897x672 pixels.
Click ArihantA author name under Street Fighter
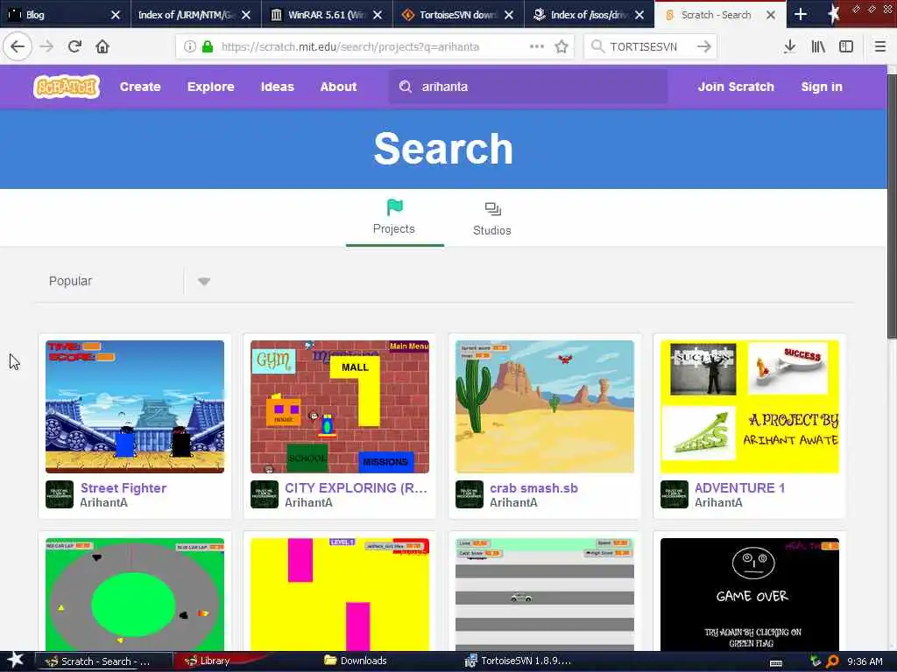[x=103, y=503]
